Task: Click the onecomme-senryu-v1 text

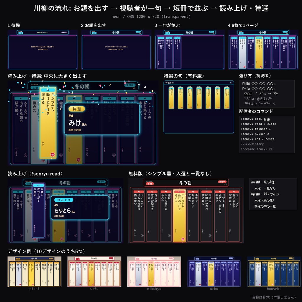Action: 257,149
